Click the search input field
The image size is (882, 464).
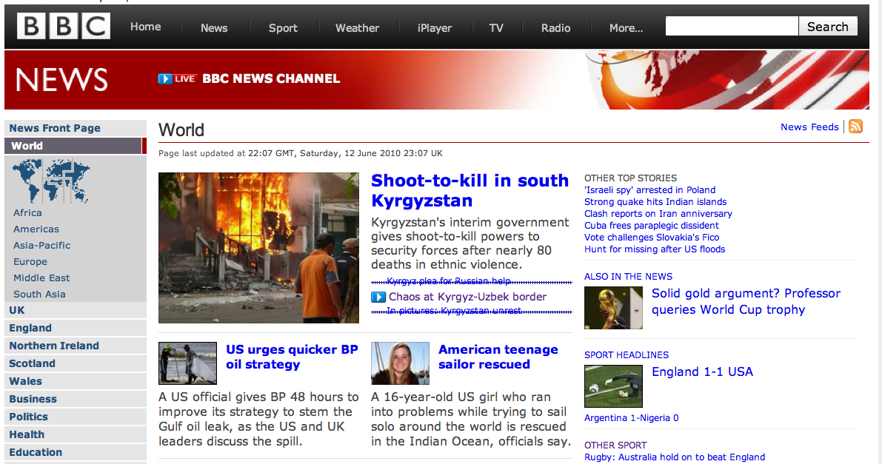732,27
